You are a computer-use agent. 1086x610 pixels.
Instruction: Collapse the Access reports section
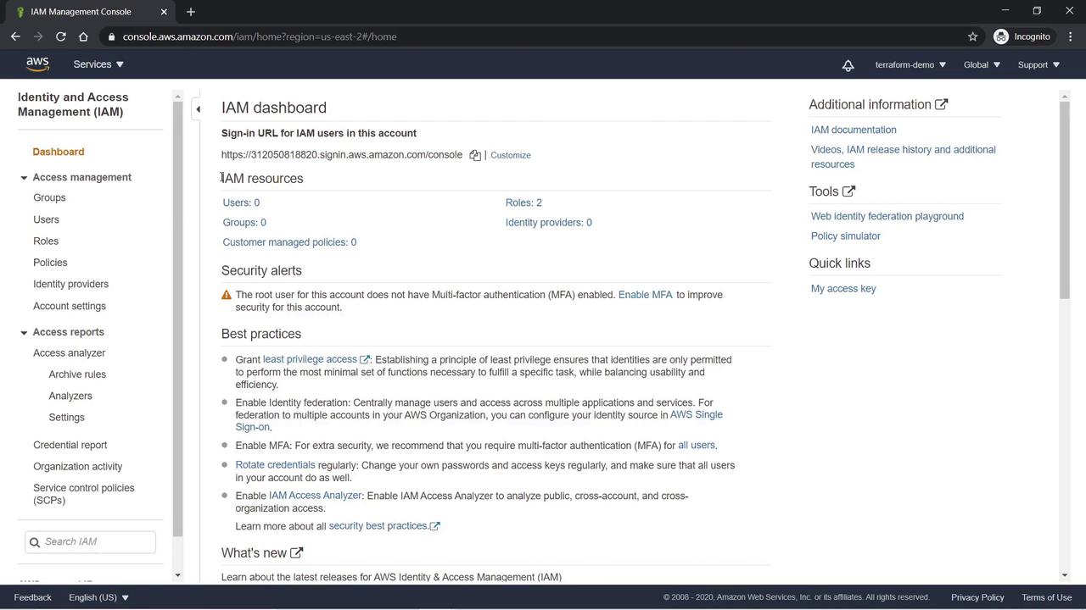(24, 332)
